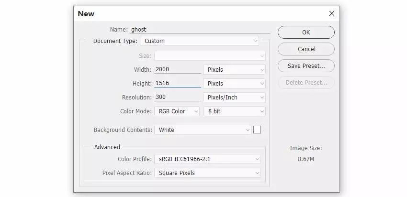Click the Name input field

pyautogui.click(x=200, y=29)
